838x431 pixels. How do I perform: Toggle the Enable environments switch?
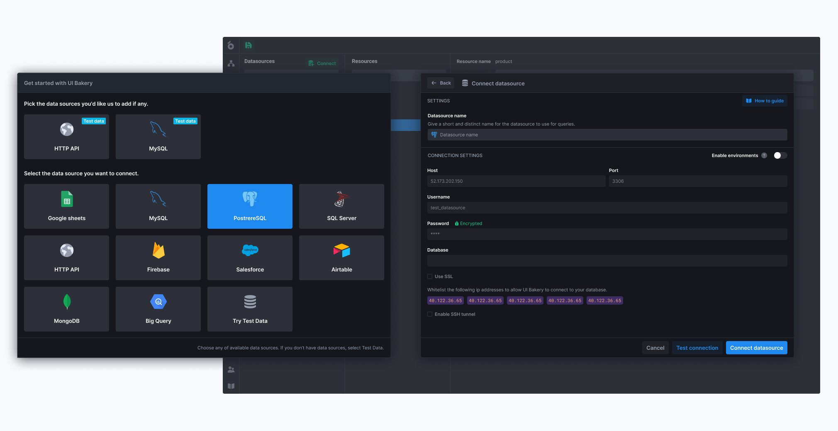(x=780, y=155)
